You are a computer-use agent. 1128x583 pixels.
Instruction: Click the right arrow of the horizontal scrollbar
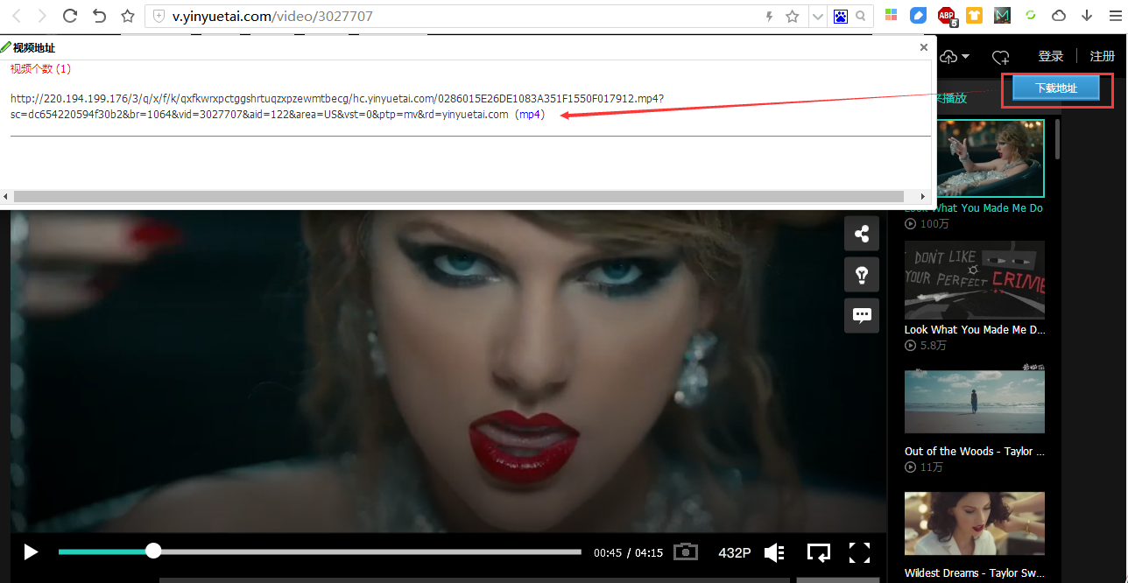[x=922, y=197]
